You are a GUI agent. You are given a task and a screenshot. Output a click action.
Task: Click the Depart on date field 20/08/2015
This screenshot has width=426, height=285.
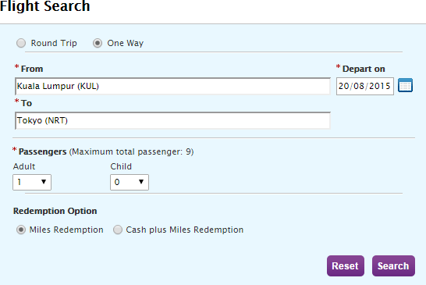tap(365, 86)
